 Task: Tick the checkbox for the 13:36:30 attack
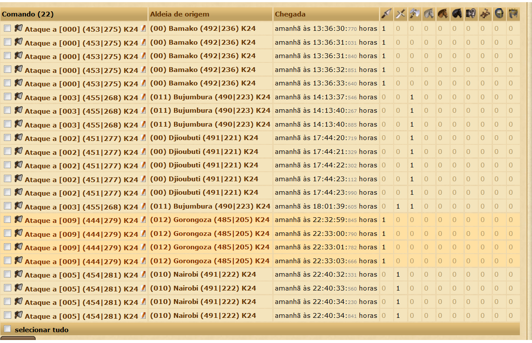point(7,29)
